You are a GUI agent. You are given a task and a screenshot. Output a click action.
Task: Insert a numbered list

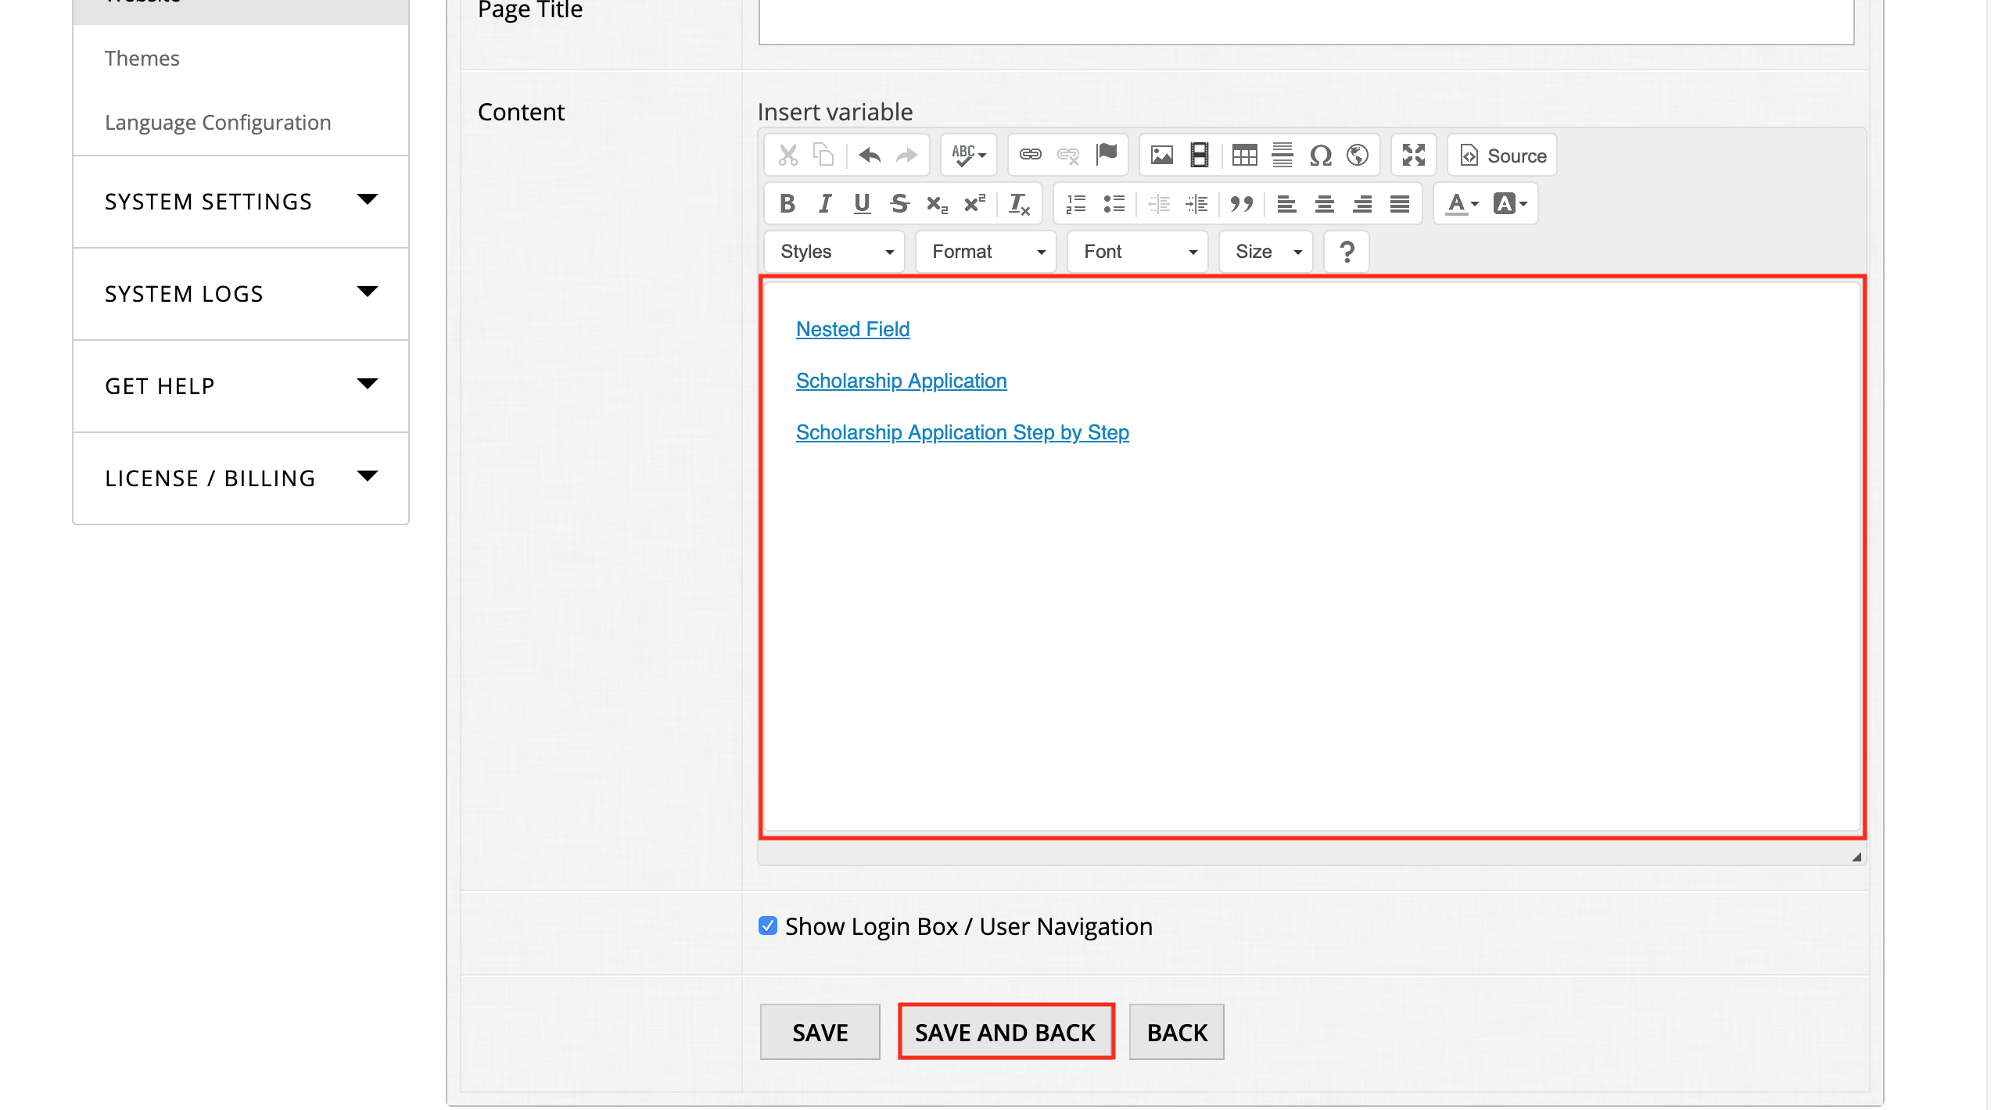pos(1077,204)
